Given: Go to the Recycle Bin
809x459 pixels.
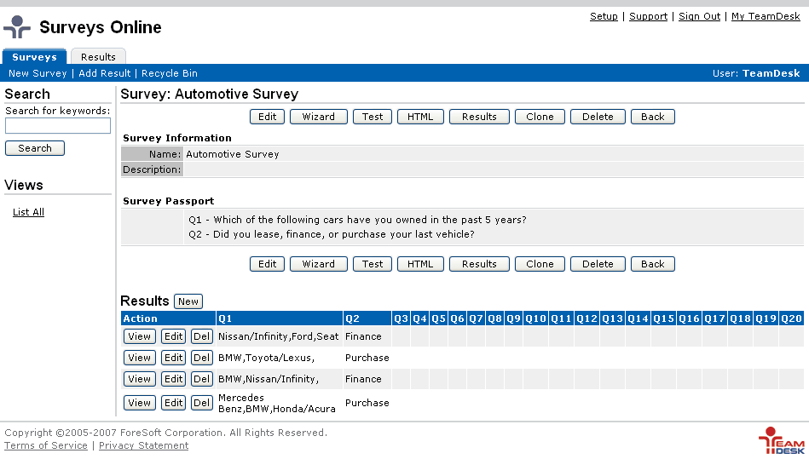Looking at the screenshot, I should [x=170, y=73].
